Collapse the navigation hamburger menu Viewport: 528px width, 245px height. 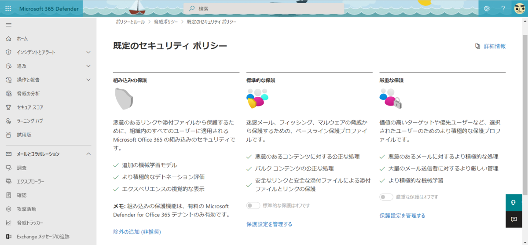click(x=8, y=25)
